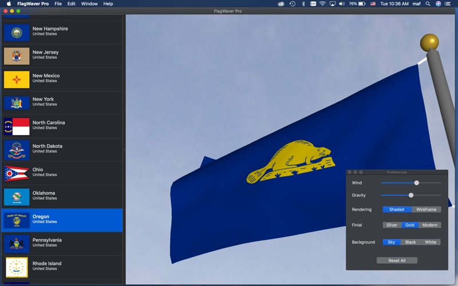Open the AirPlay display menu
This screenshot has height=286, width=458.
[333, 4]
